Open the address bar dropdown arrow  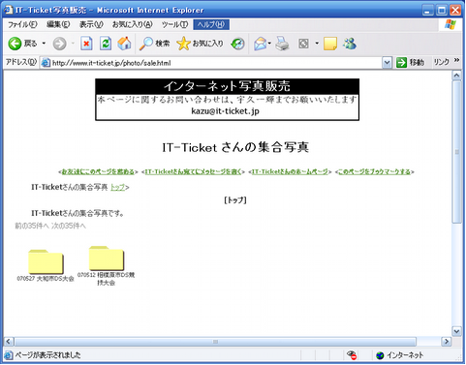[387, 63]
